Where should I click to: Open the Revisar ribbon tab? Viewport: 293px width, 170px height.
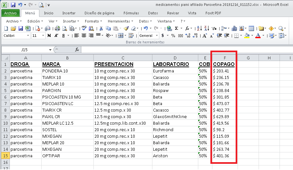173,13
